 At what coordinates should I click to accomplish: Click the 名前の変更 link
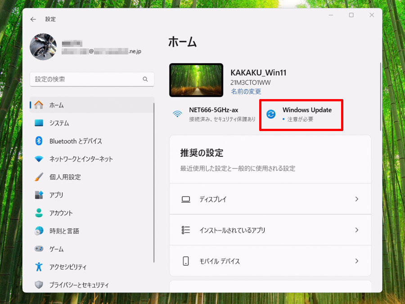click(246, 91)
